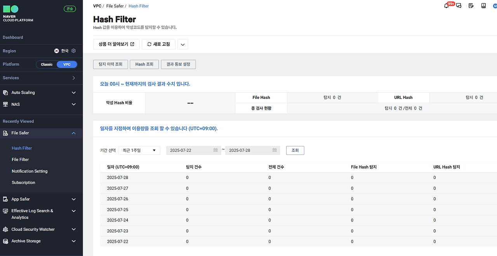Open the note with pencil icon

tap(471, 6)
